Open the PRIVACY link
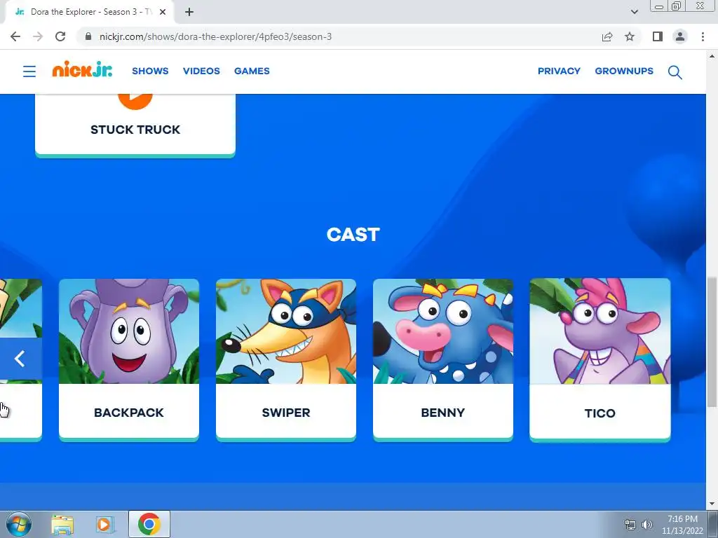The width and height of the screenshot is (718, 538). tap(559, 71)
